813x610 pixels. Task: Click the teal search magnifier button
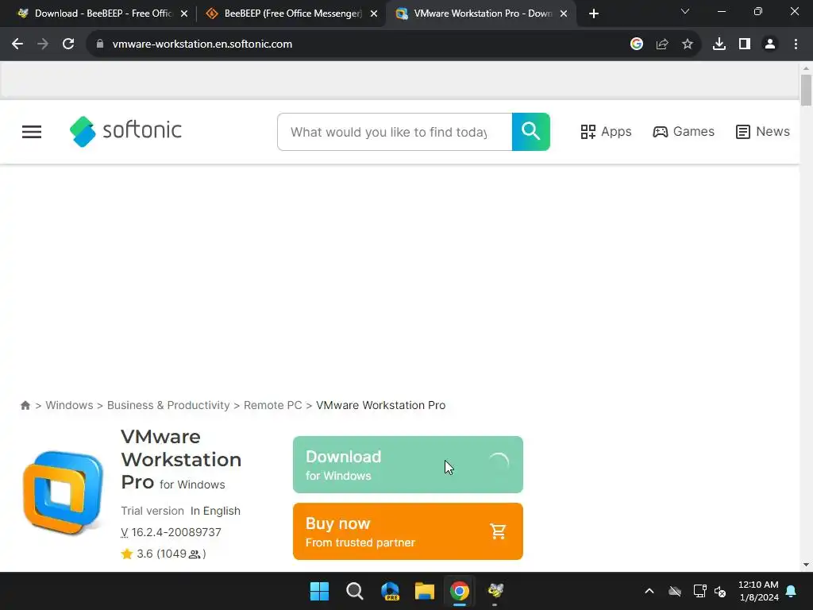531,132
